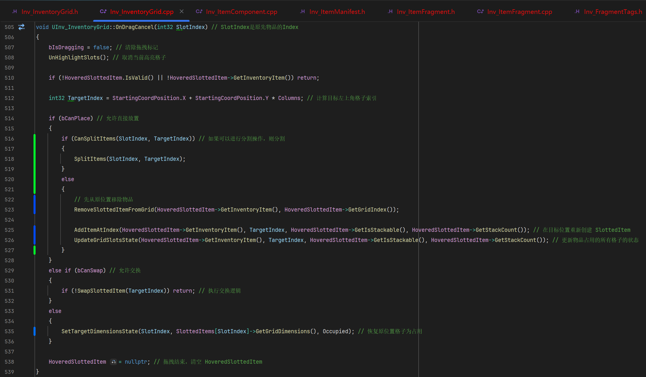Viewport: 646px width, 377px height.
Task: Click line number 514 in the gutter
Action: (9, 118)
